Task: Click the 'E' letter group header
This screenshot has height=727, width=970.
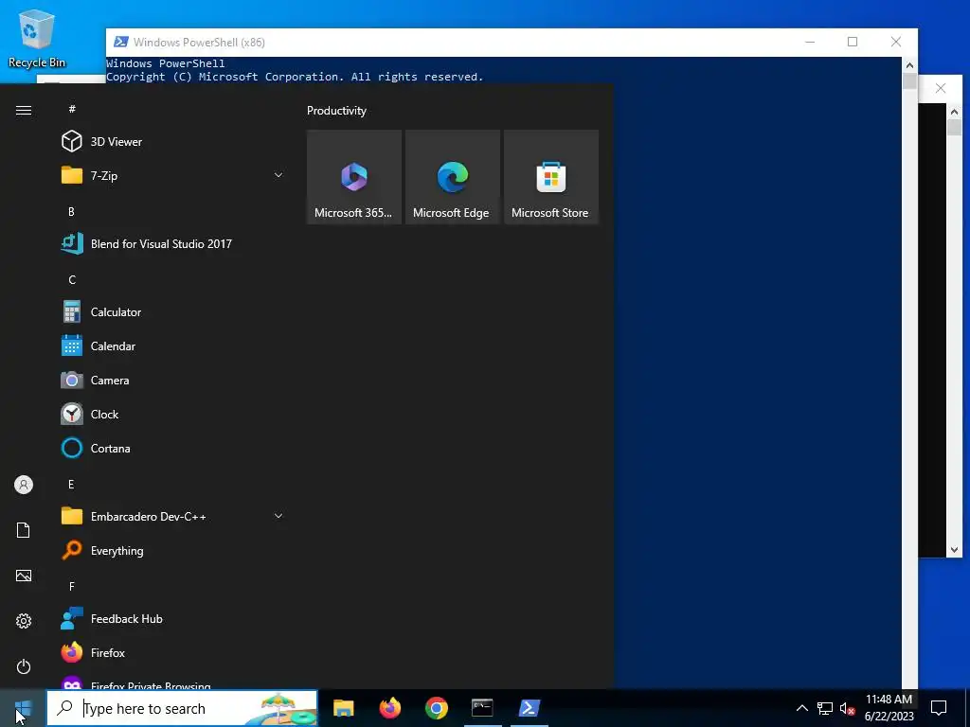Action: tap(71, 484)
